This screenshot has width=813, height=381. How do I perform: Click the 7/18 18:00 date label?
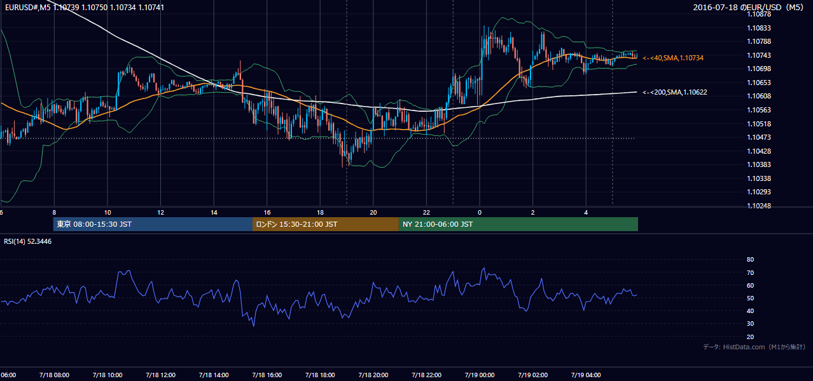tap(320, 375)
